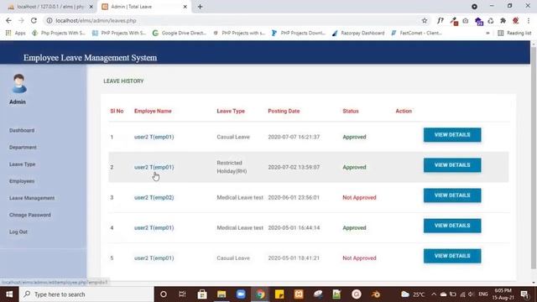Open the Reading list panel
This screenshot has width=537, height=302.
[x=514, y=33]
